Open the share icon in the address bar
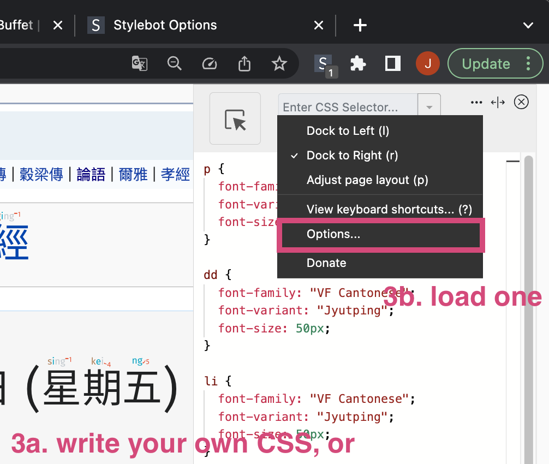The height and width of the screenshot is (464, 549). pos(244,63)
